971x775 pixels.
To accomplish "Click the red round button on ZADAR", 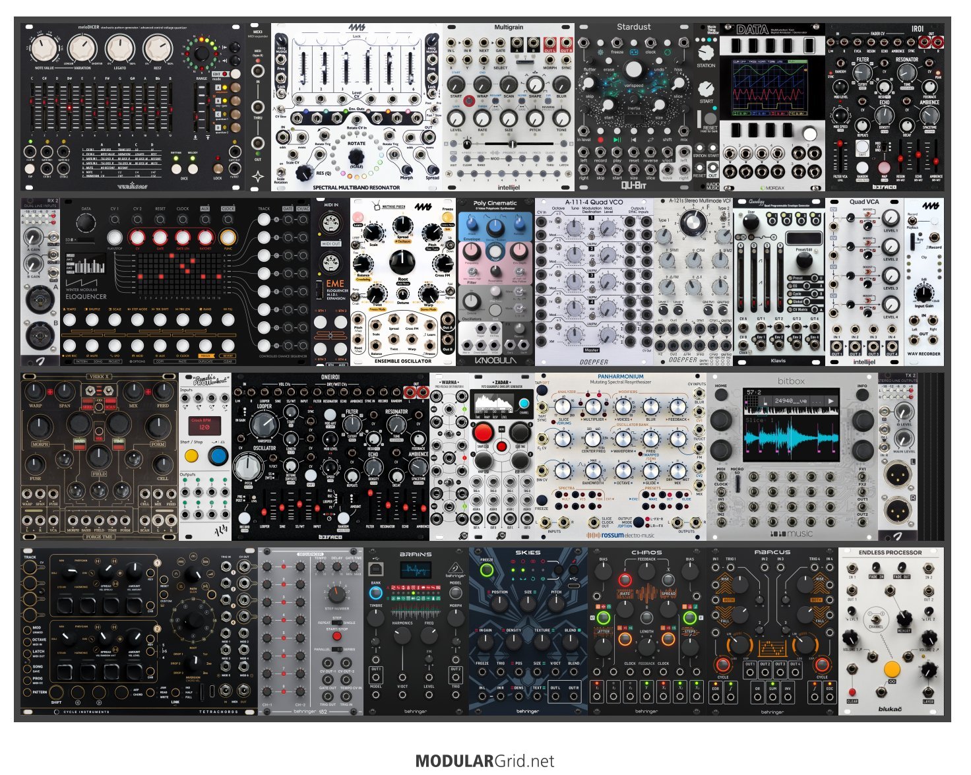I will coord(483,433).
